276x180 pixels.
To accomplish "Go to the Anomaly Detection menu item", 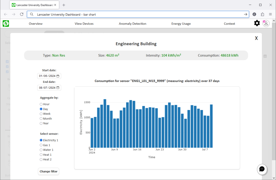I will 132,24.
